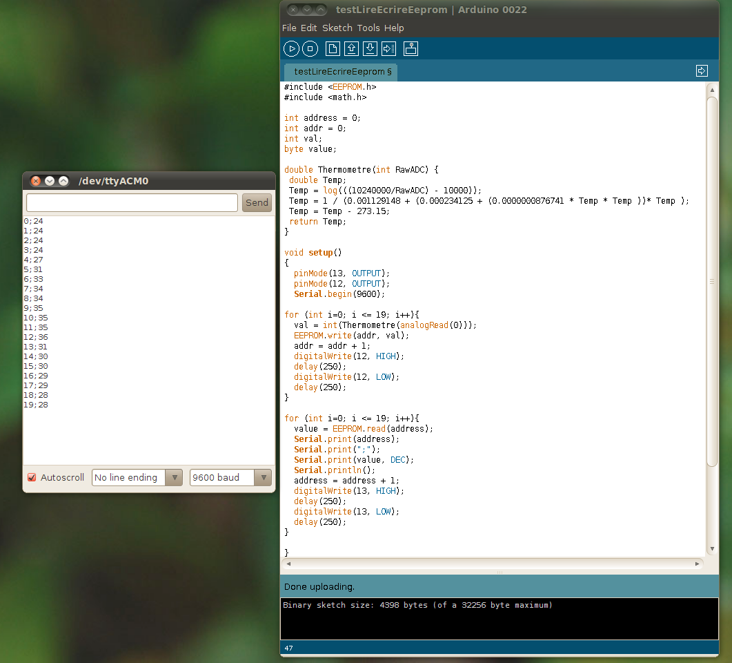Screen dimensions: 732x663
Task: Maximize the /dev/ttyACM0 window
Action: tap(63, 181)
